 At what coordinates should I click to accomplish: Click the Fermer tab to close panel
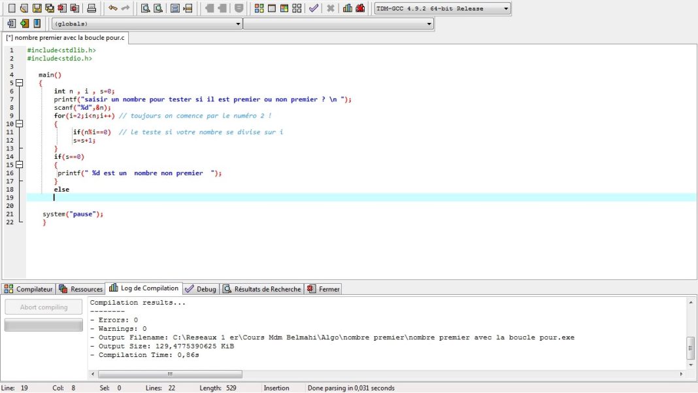324,289
